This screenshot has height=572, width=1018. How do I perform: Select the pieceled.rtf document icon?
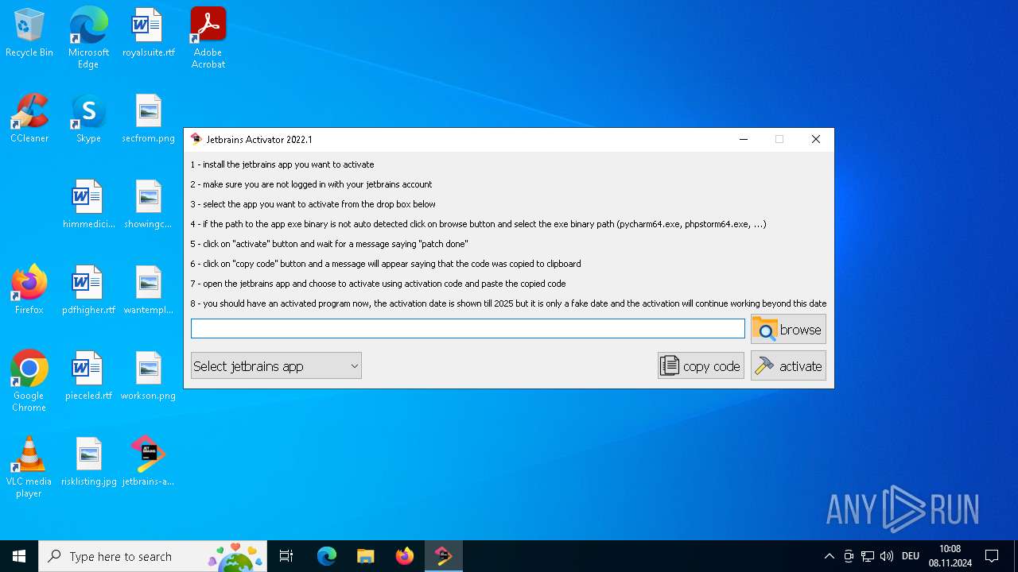pos(88,377)
